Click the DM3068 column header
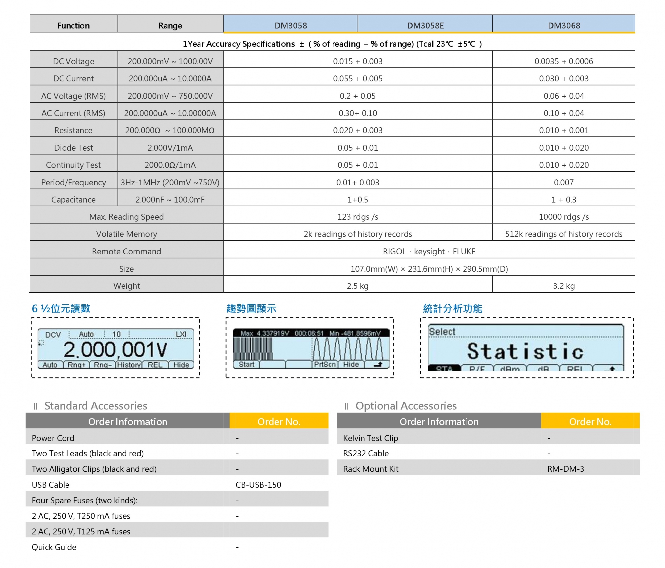Viewport: 665px width, 568px height. (564, 25)
